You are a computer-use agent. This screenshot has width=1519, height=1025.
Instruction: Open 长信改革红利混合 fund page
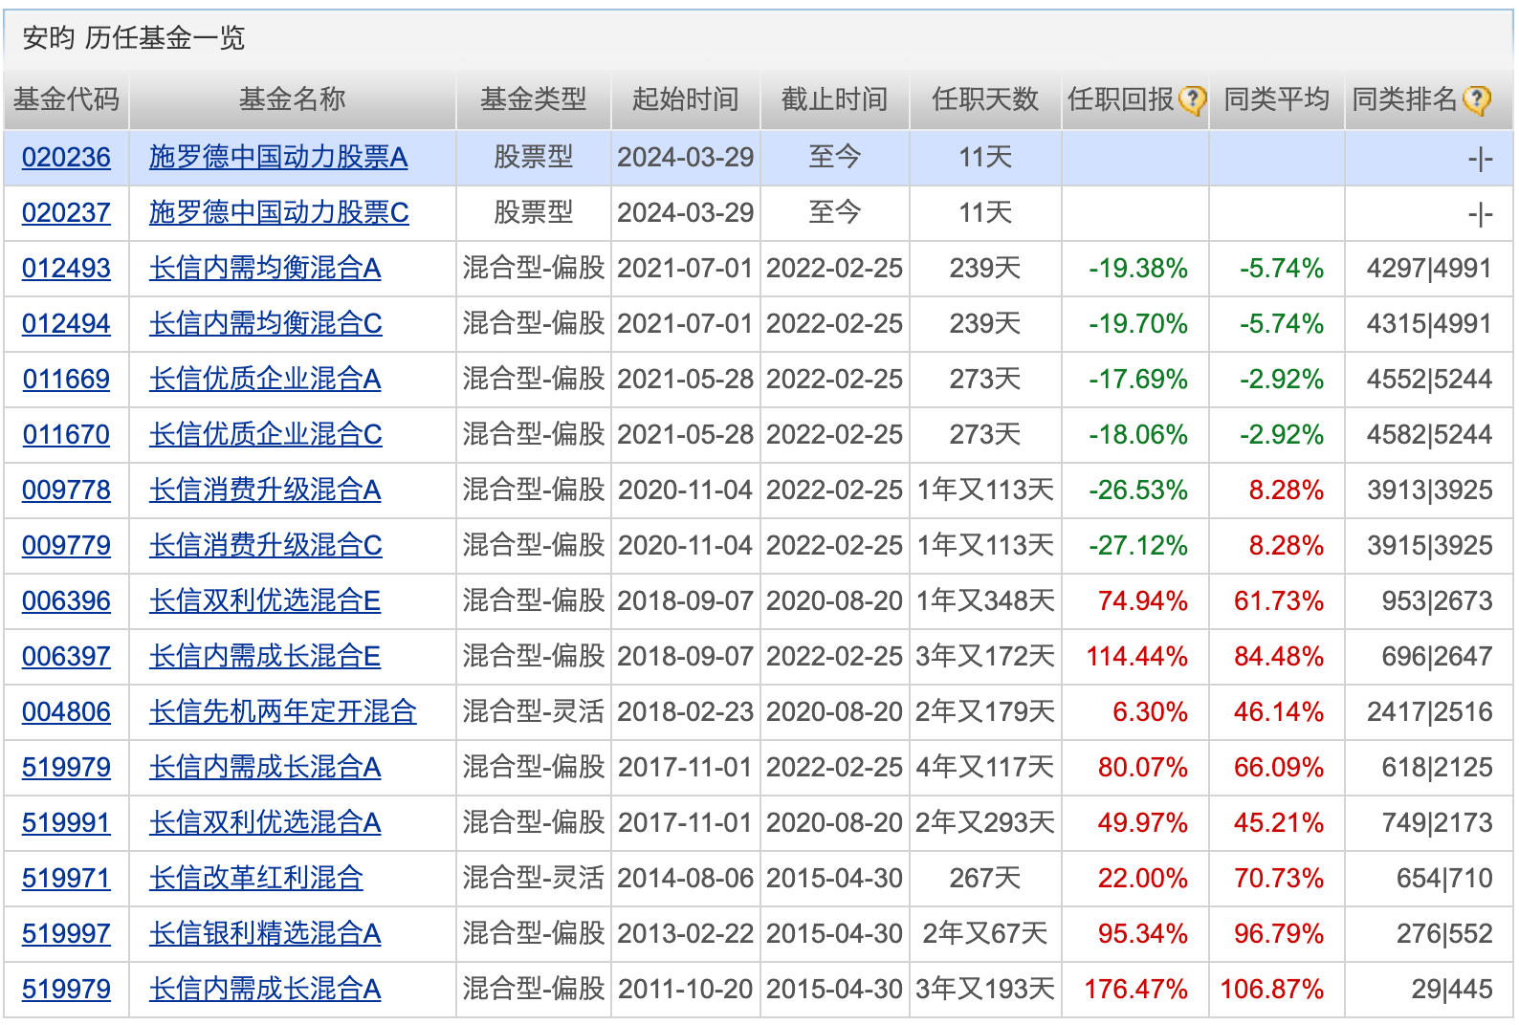pos(256,879)
